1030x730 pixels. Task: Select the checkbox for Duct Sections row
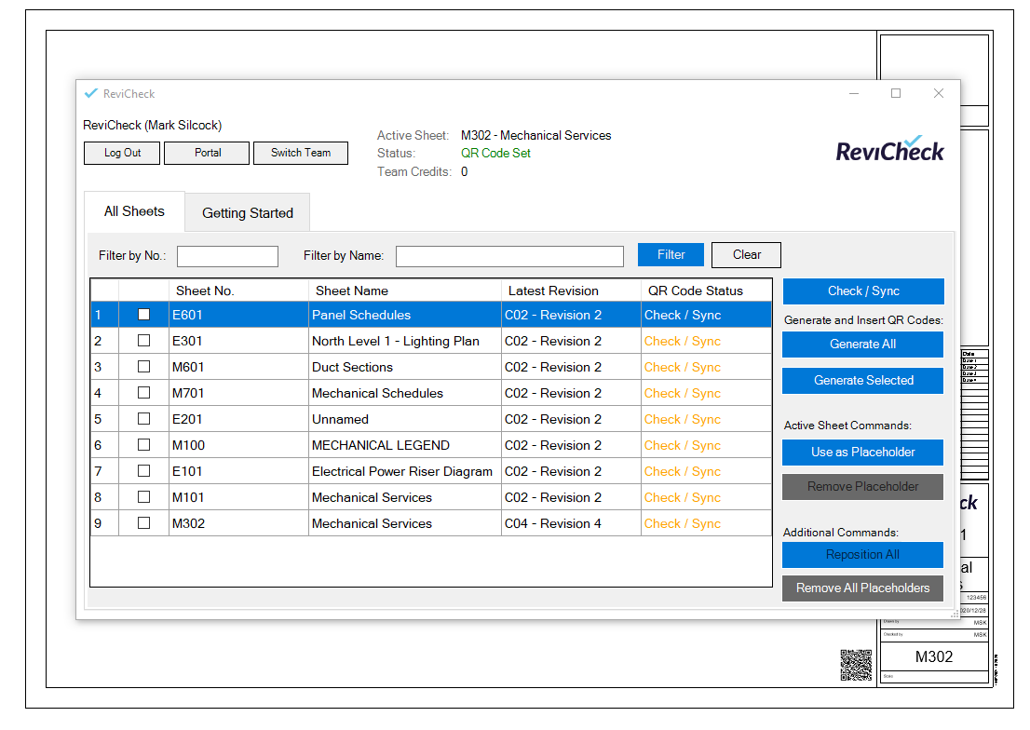point(143,367)
